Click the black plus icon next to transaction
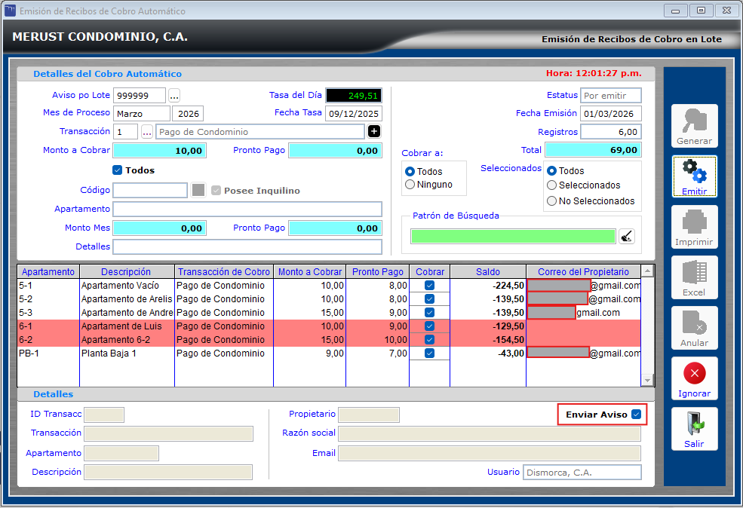The height and width of the screenshot is (508, 743). [x=374, y=132]
